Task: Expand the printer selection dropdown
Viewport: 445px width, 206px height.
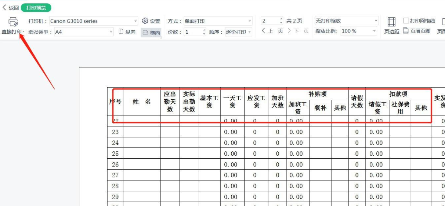Action: [x=135, y=21]
